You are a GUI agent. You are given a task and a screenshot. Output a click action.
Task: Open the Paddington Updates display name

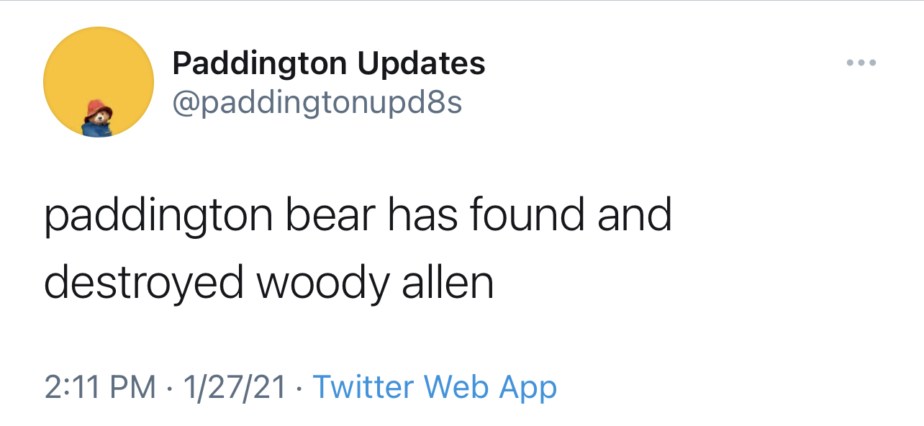coord(329,63)
